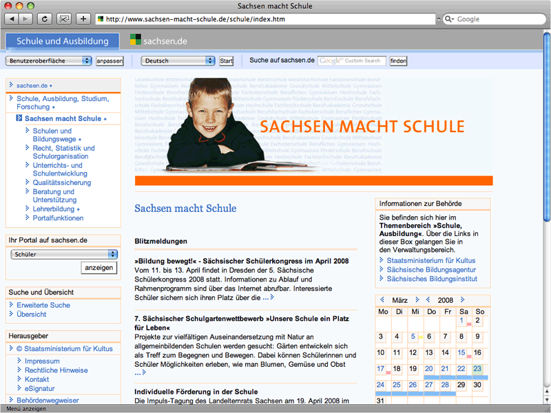Click the add bookmark plus button

coord(83,19)
